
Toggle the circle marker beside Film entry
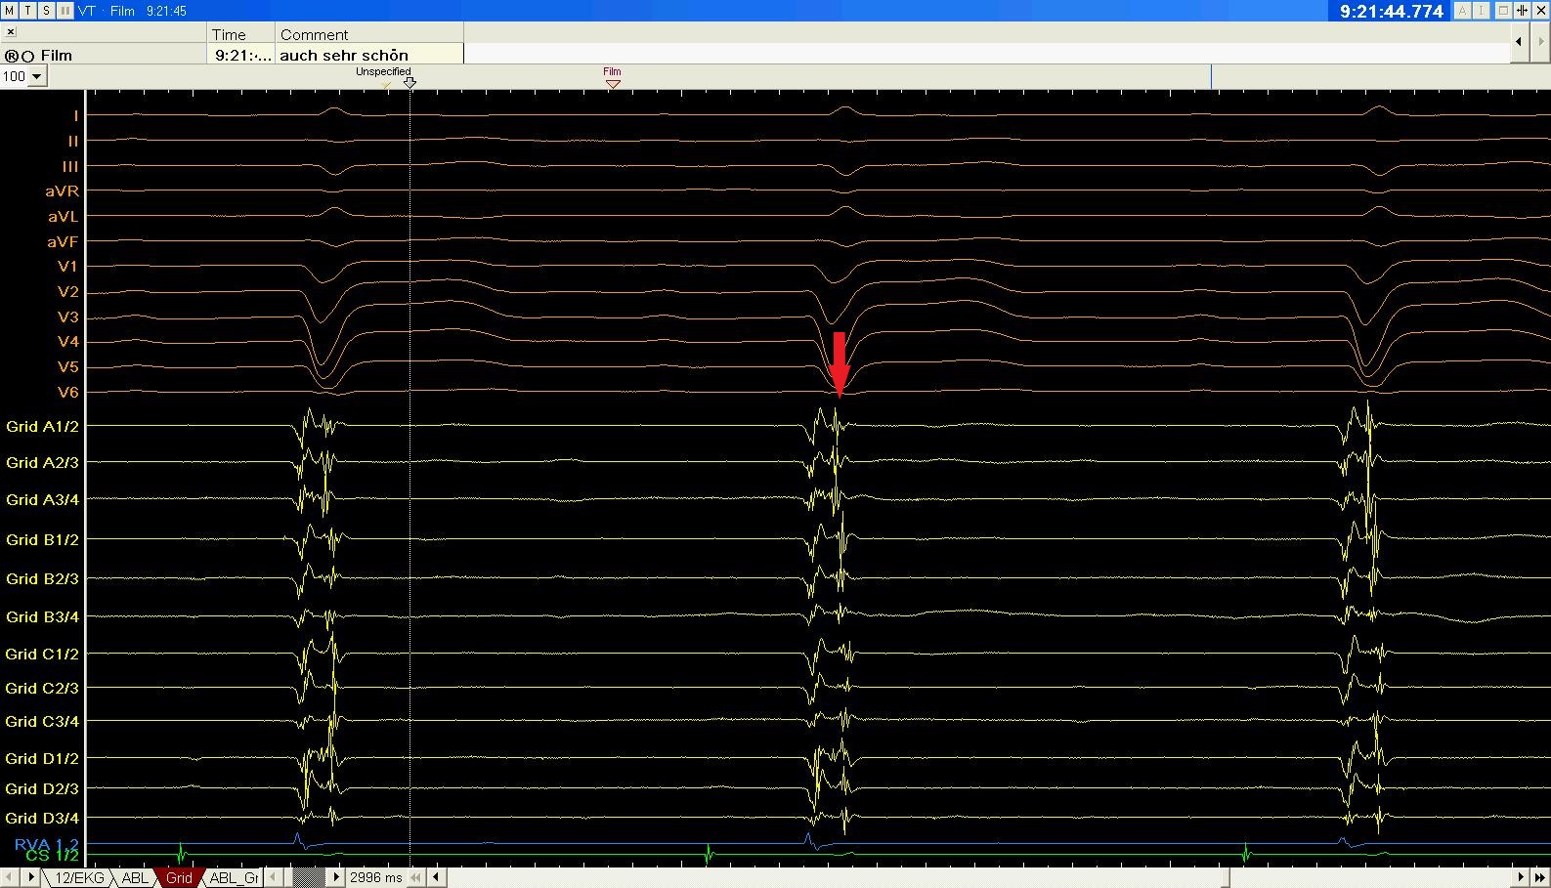(x=27, y=56)
